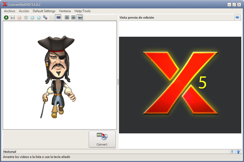The height and width of the screenshot is (162, 244).
Task: Move item up with the blue up arrow
Action: (x=39, y=18)
